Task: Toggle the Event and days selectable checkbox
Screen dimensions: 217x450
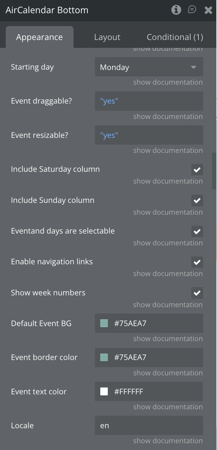Action: point(197,231)
